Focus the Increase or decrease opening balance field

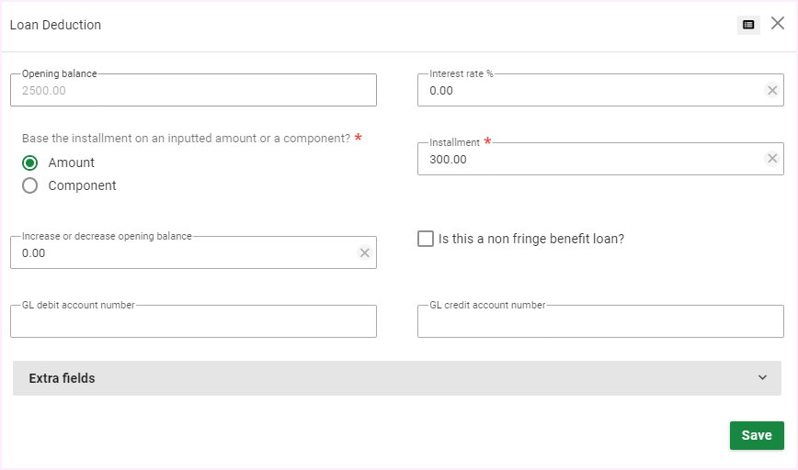(x=184, y=253)
